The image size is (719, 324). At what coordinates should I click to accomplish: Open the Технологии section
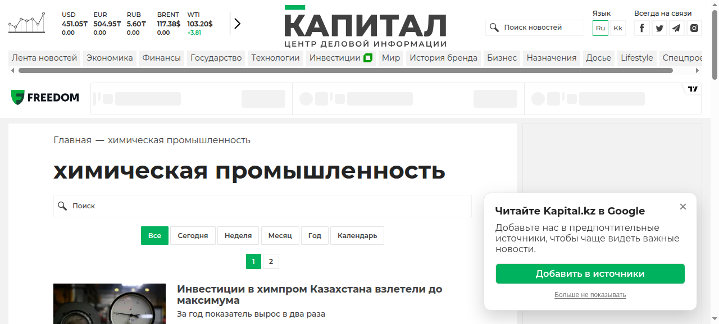pyautogui.click(x=276, y=58)
